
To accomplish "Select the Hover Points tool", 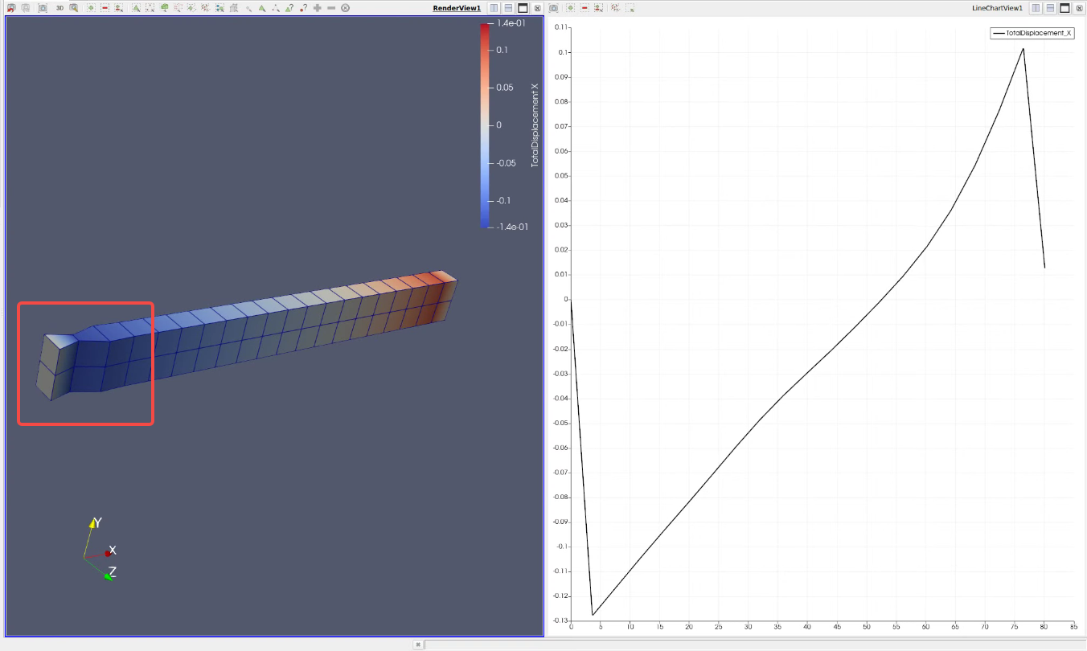I will click(301, 7).
